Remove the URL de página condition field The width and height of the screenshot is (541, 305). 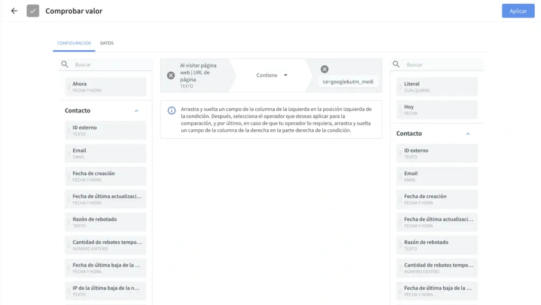(x=171, y=75)
